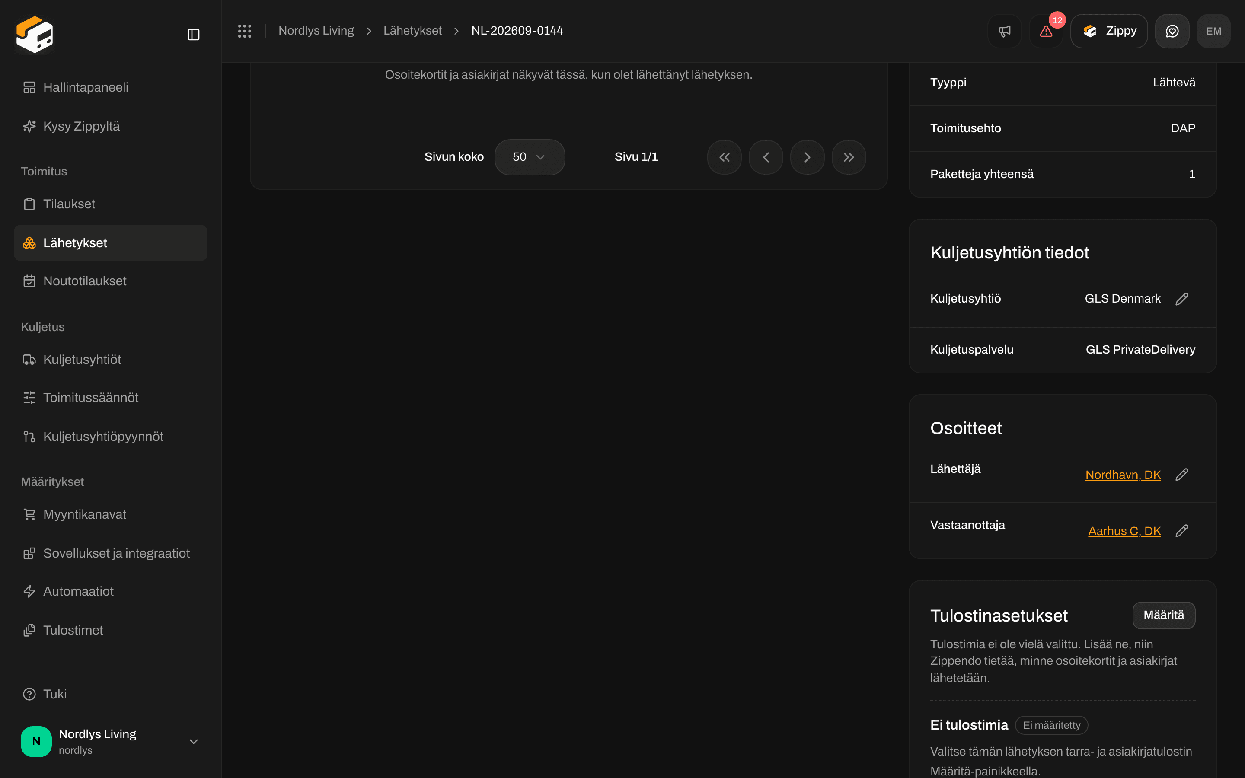Open the Aarhus C, DK recipient link

coord(1125,531)
